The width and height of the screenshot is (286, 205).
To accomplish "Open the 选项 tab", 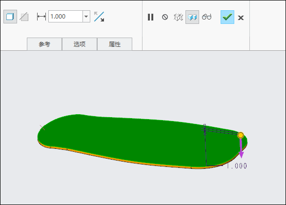I will (80, 44).
